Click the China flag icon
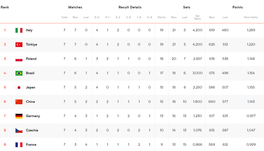The height and width of the screenshot is (151, 264). click(19, 102)
